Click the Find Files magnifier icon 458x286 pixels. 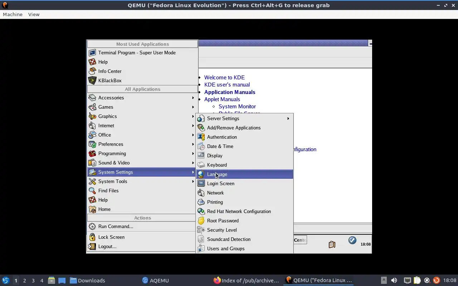(92, 191)
